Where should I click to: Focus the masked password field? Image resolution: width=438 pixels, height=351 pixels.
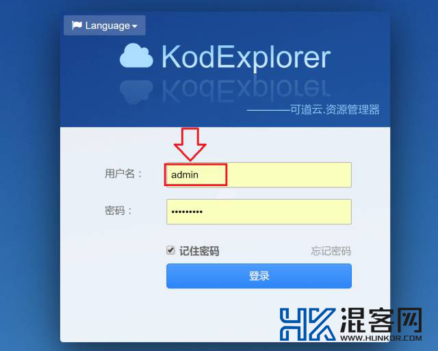point(259,211)
